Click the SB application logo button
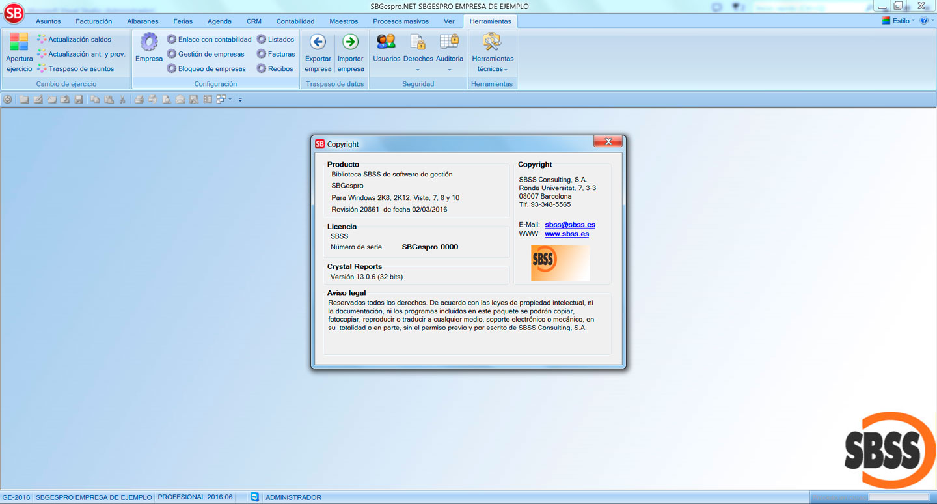Screen dimensions: 937x504 click(14, 12)
